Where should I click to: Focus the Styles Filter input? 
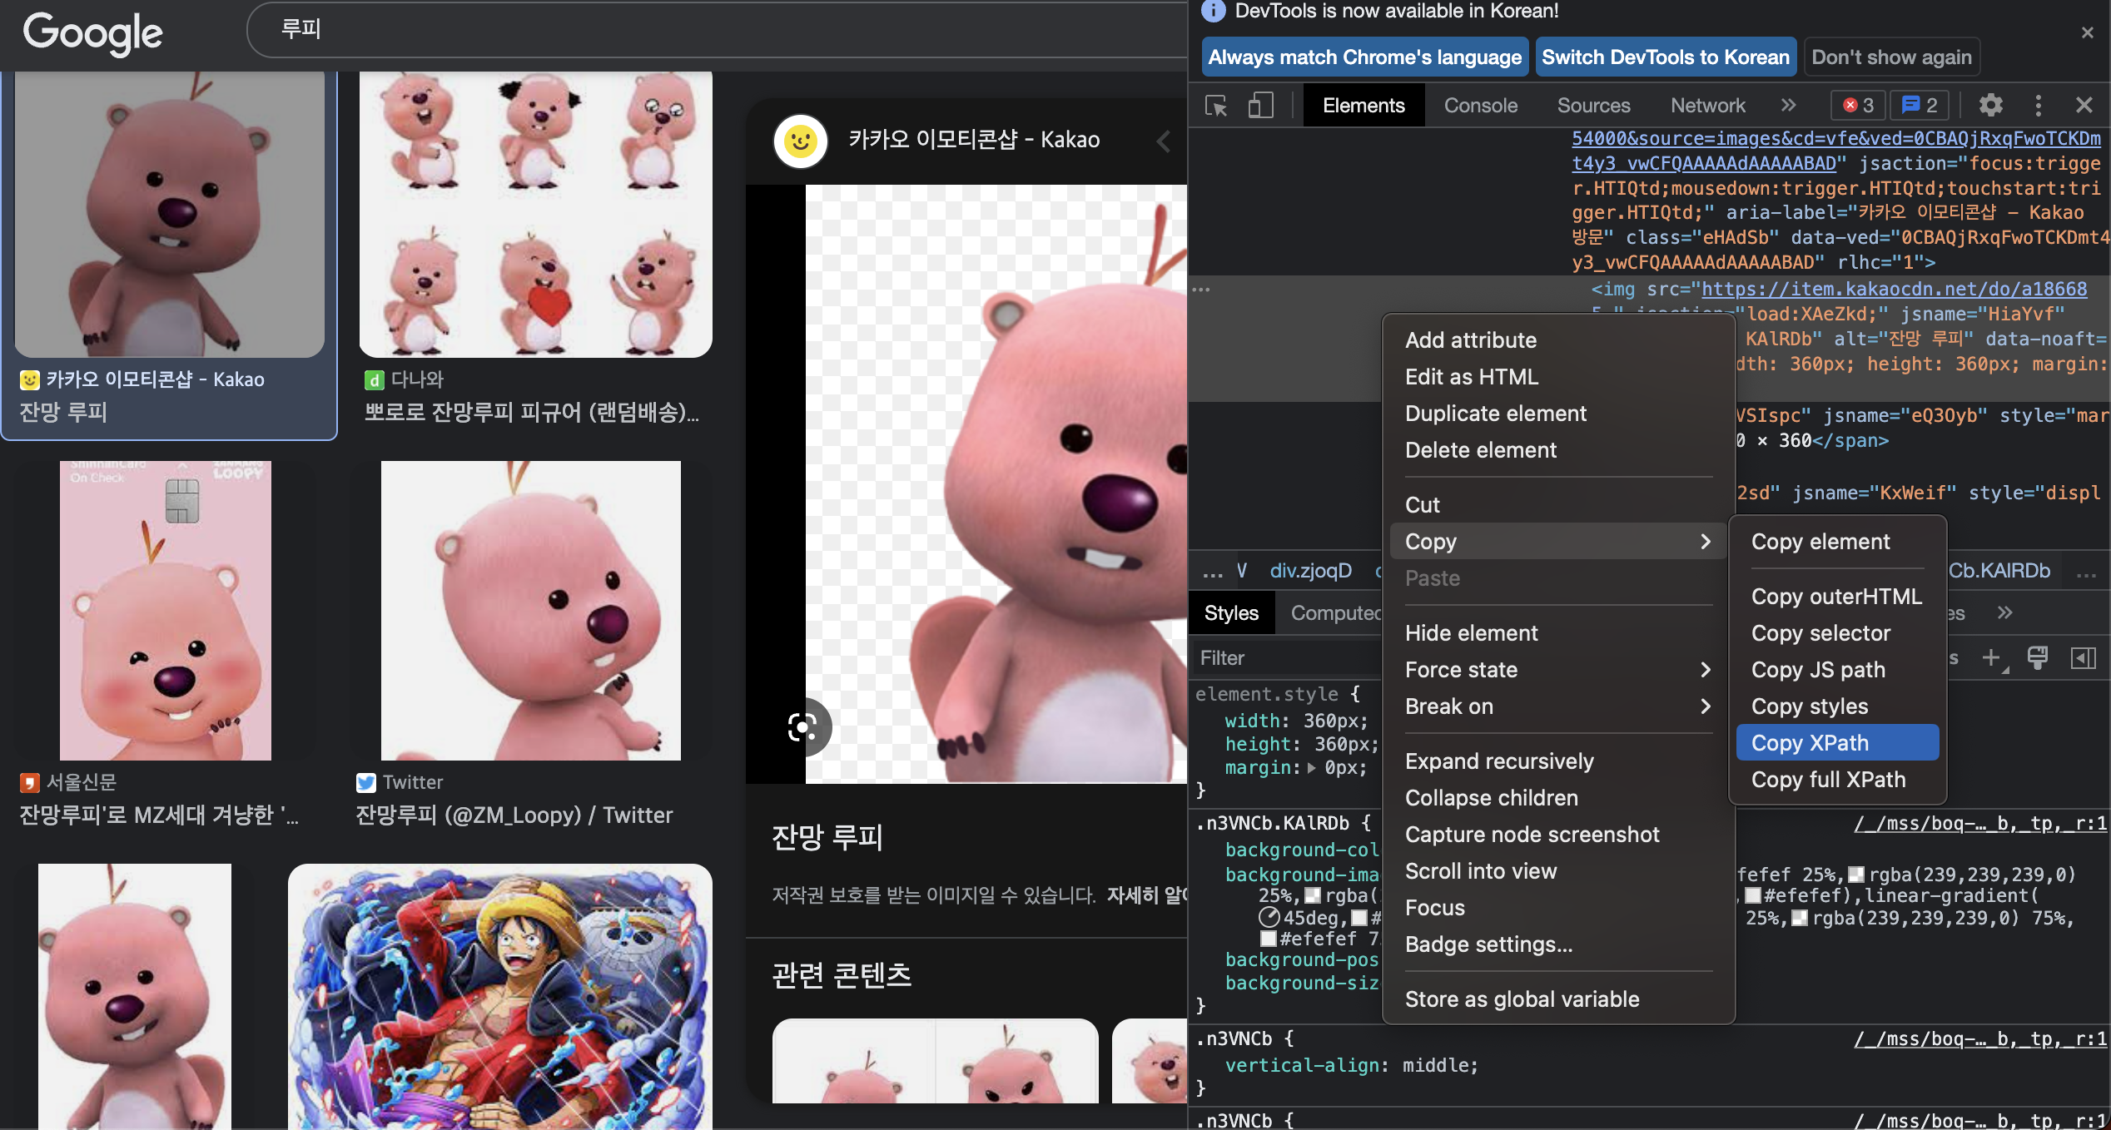(1287, 658)
